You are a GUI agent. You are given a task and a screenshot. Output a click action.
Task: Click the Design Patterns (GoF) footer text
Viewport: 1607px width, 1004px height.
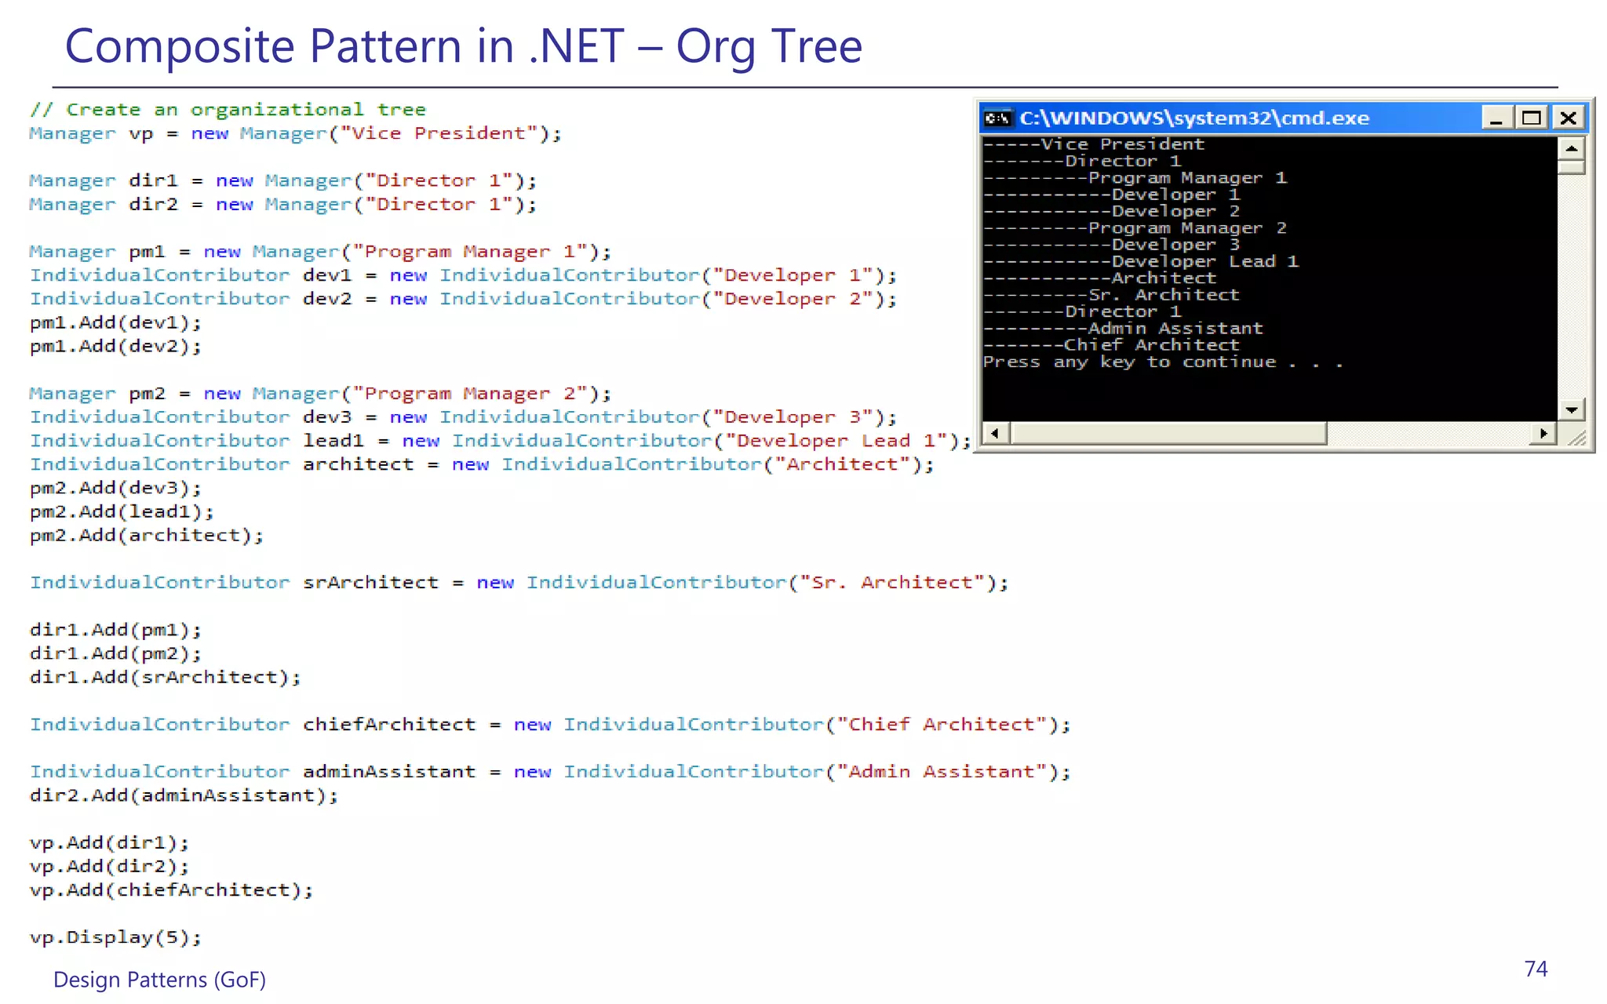pos(159,980)
